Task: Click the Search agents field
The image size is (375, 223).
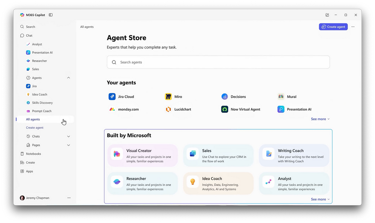Action: (218, 62)
